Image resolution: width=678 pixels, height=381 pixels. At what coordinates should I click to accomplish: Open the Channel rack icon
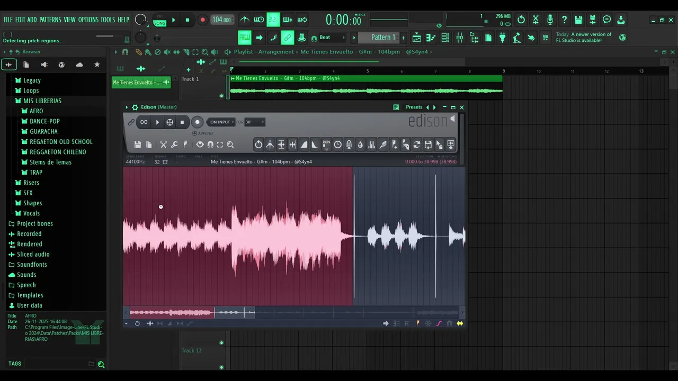(445, 38)
